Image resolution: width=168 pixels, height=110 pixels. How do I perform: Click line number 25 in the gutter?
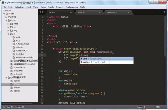tap(42, 93)
